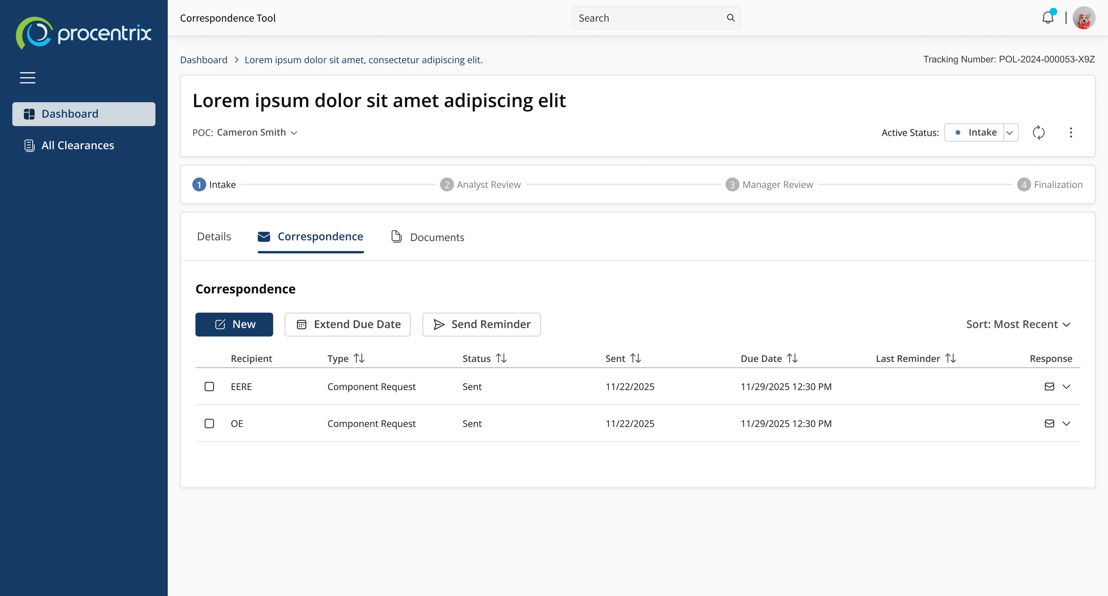Click the user avatar picture

1084,18
